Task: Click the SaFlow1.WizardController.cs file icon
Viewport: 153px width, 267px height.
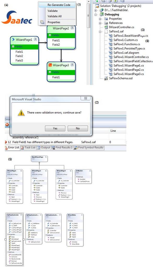Action: pyautogui.click(x=111, y=57)
